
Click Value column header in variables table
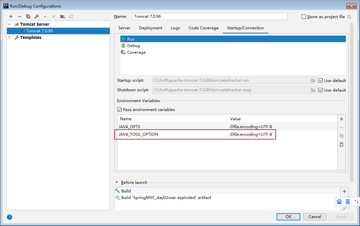282,119
